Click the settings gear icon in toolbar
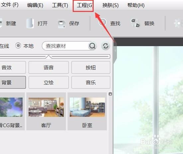The width and height of the screenshot is (183, 154). (x=178, y=23)
